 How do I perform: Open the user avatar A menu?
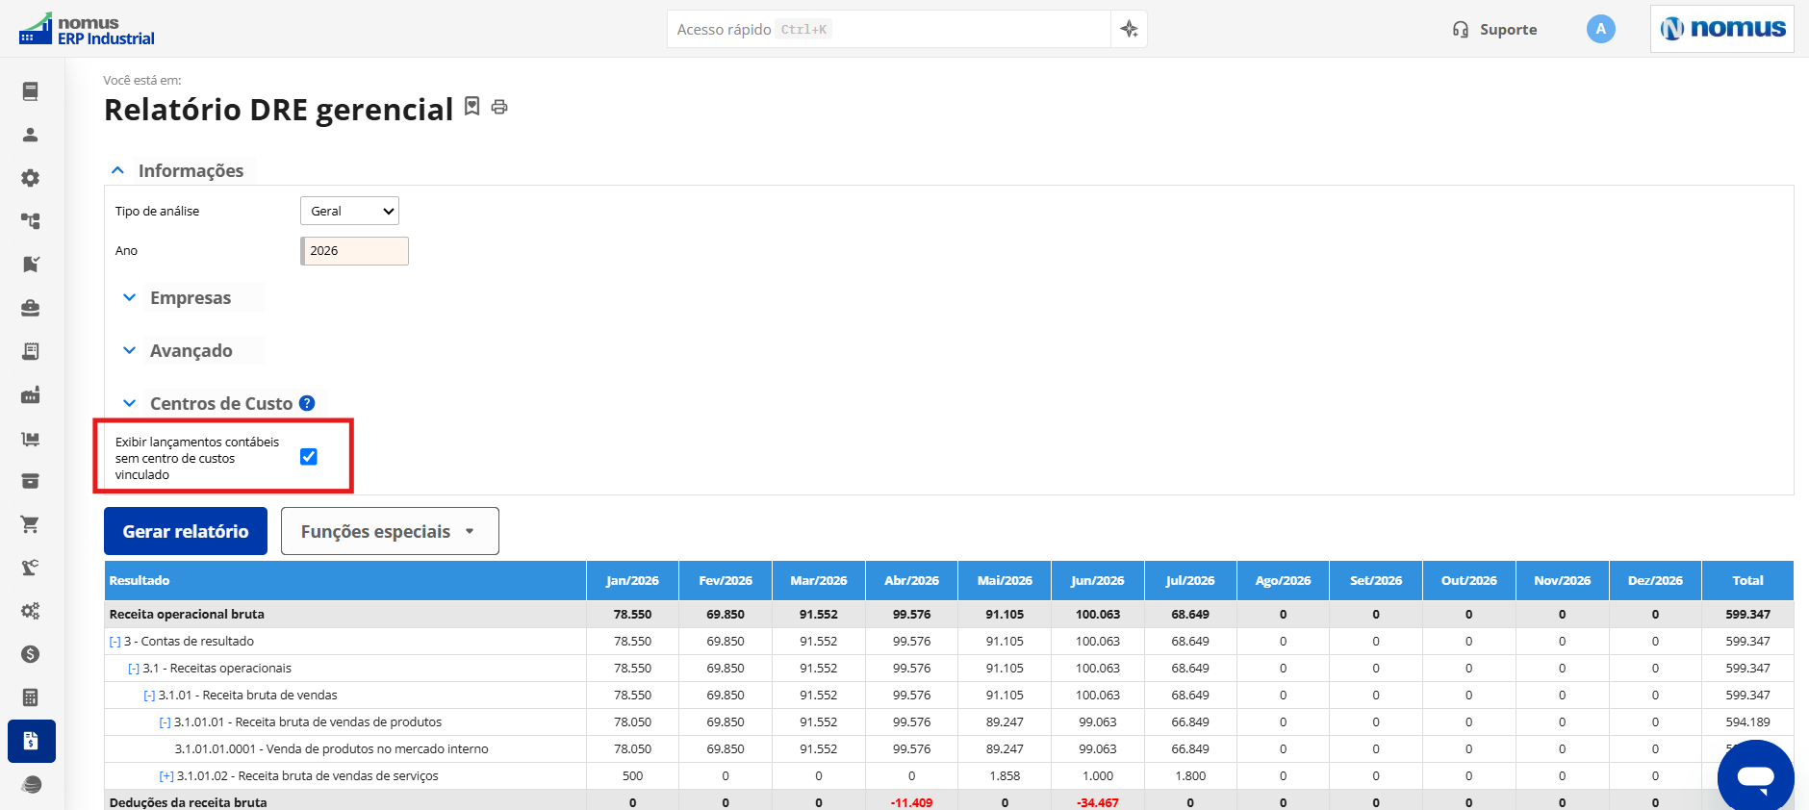(1600, 29)
